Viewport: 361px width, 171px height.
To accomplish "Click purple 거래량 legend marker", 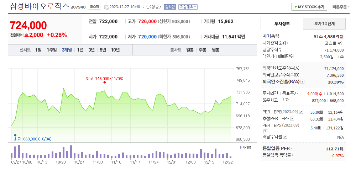I will pyautogui.click(x=241, y=147).
